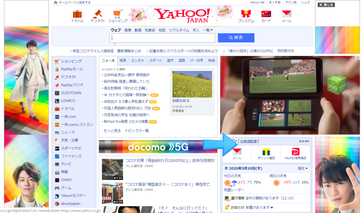Open the 雨雲レーダー link

[234, 189]
